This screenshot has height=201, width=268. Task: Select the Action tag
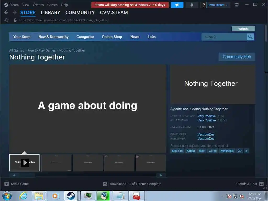point(191,151)
